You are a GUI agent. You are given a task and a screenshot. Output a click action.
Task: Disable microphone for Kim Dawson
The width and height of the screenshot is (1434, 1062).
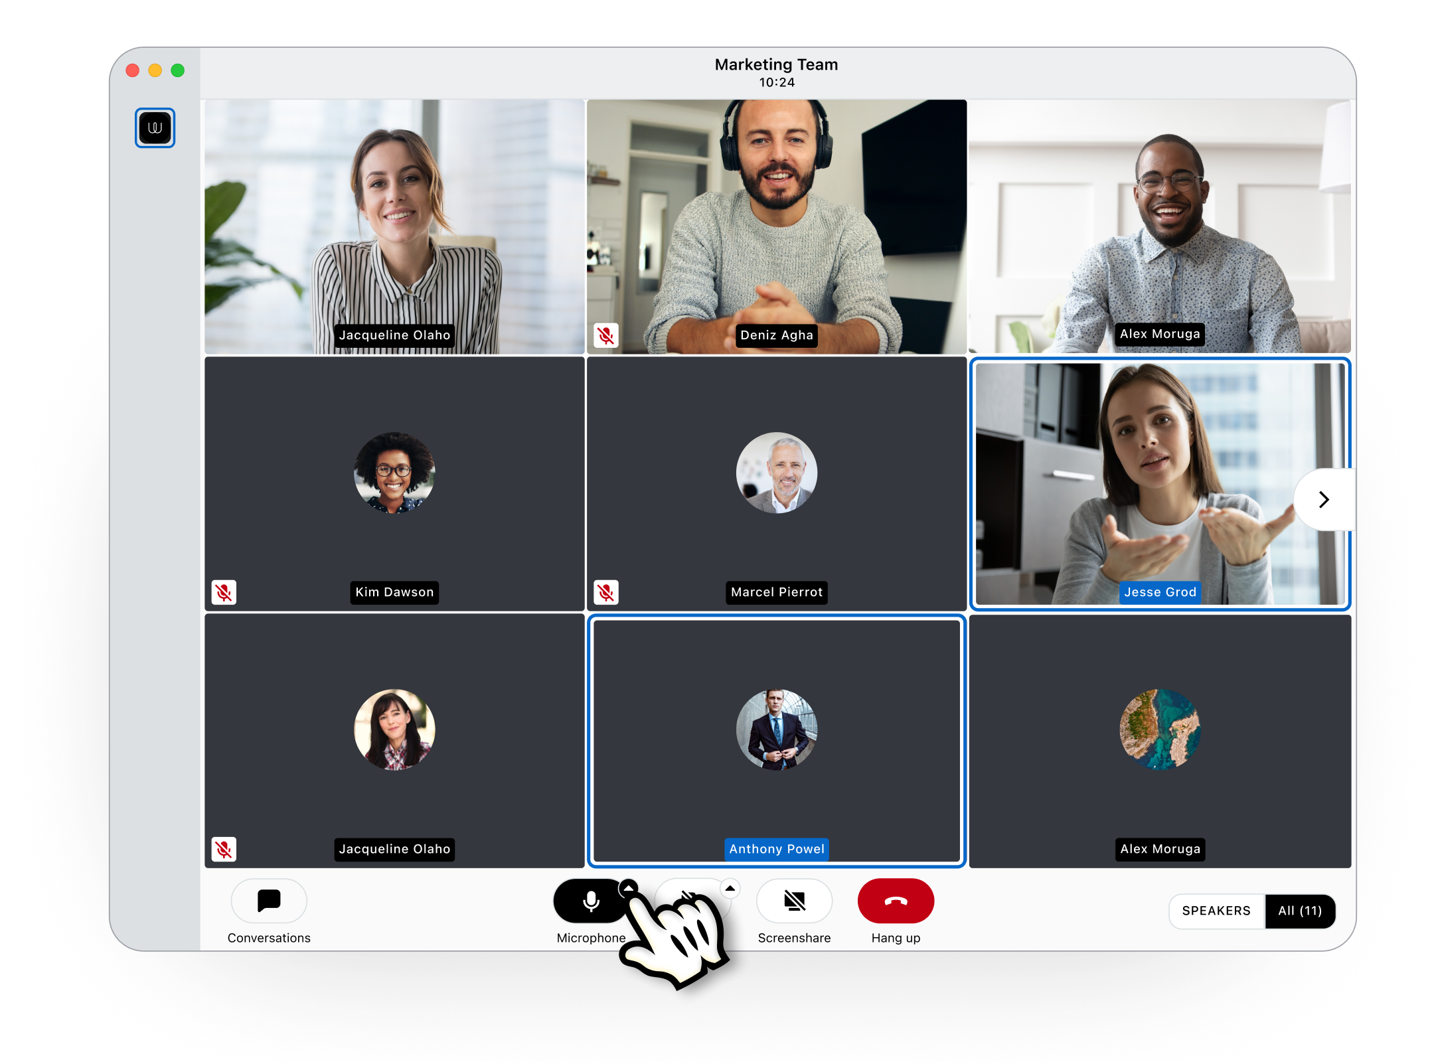pos(224,590)
